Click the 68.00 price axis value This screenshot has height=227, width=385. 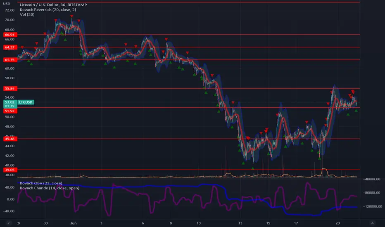[x=10, y=30]
